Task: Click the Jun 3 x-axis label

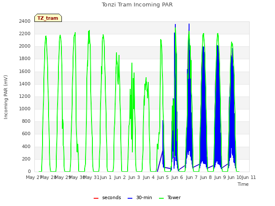Action: click(x=134, y=177)
